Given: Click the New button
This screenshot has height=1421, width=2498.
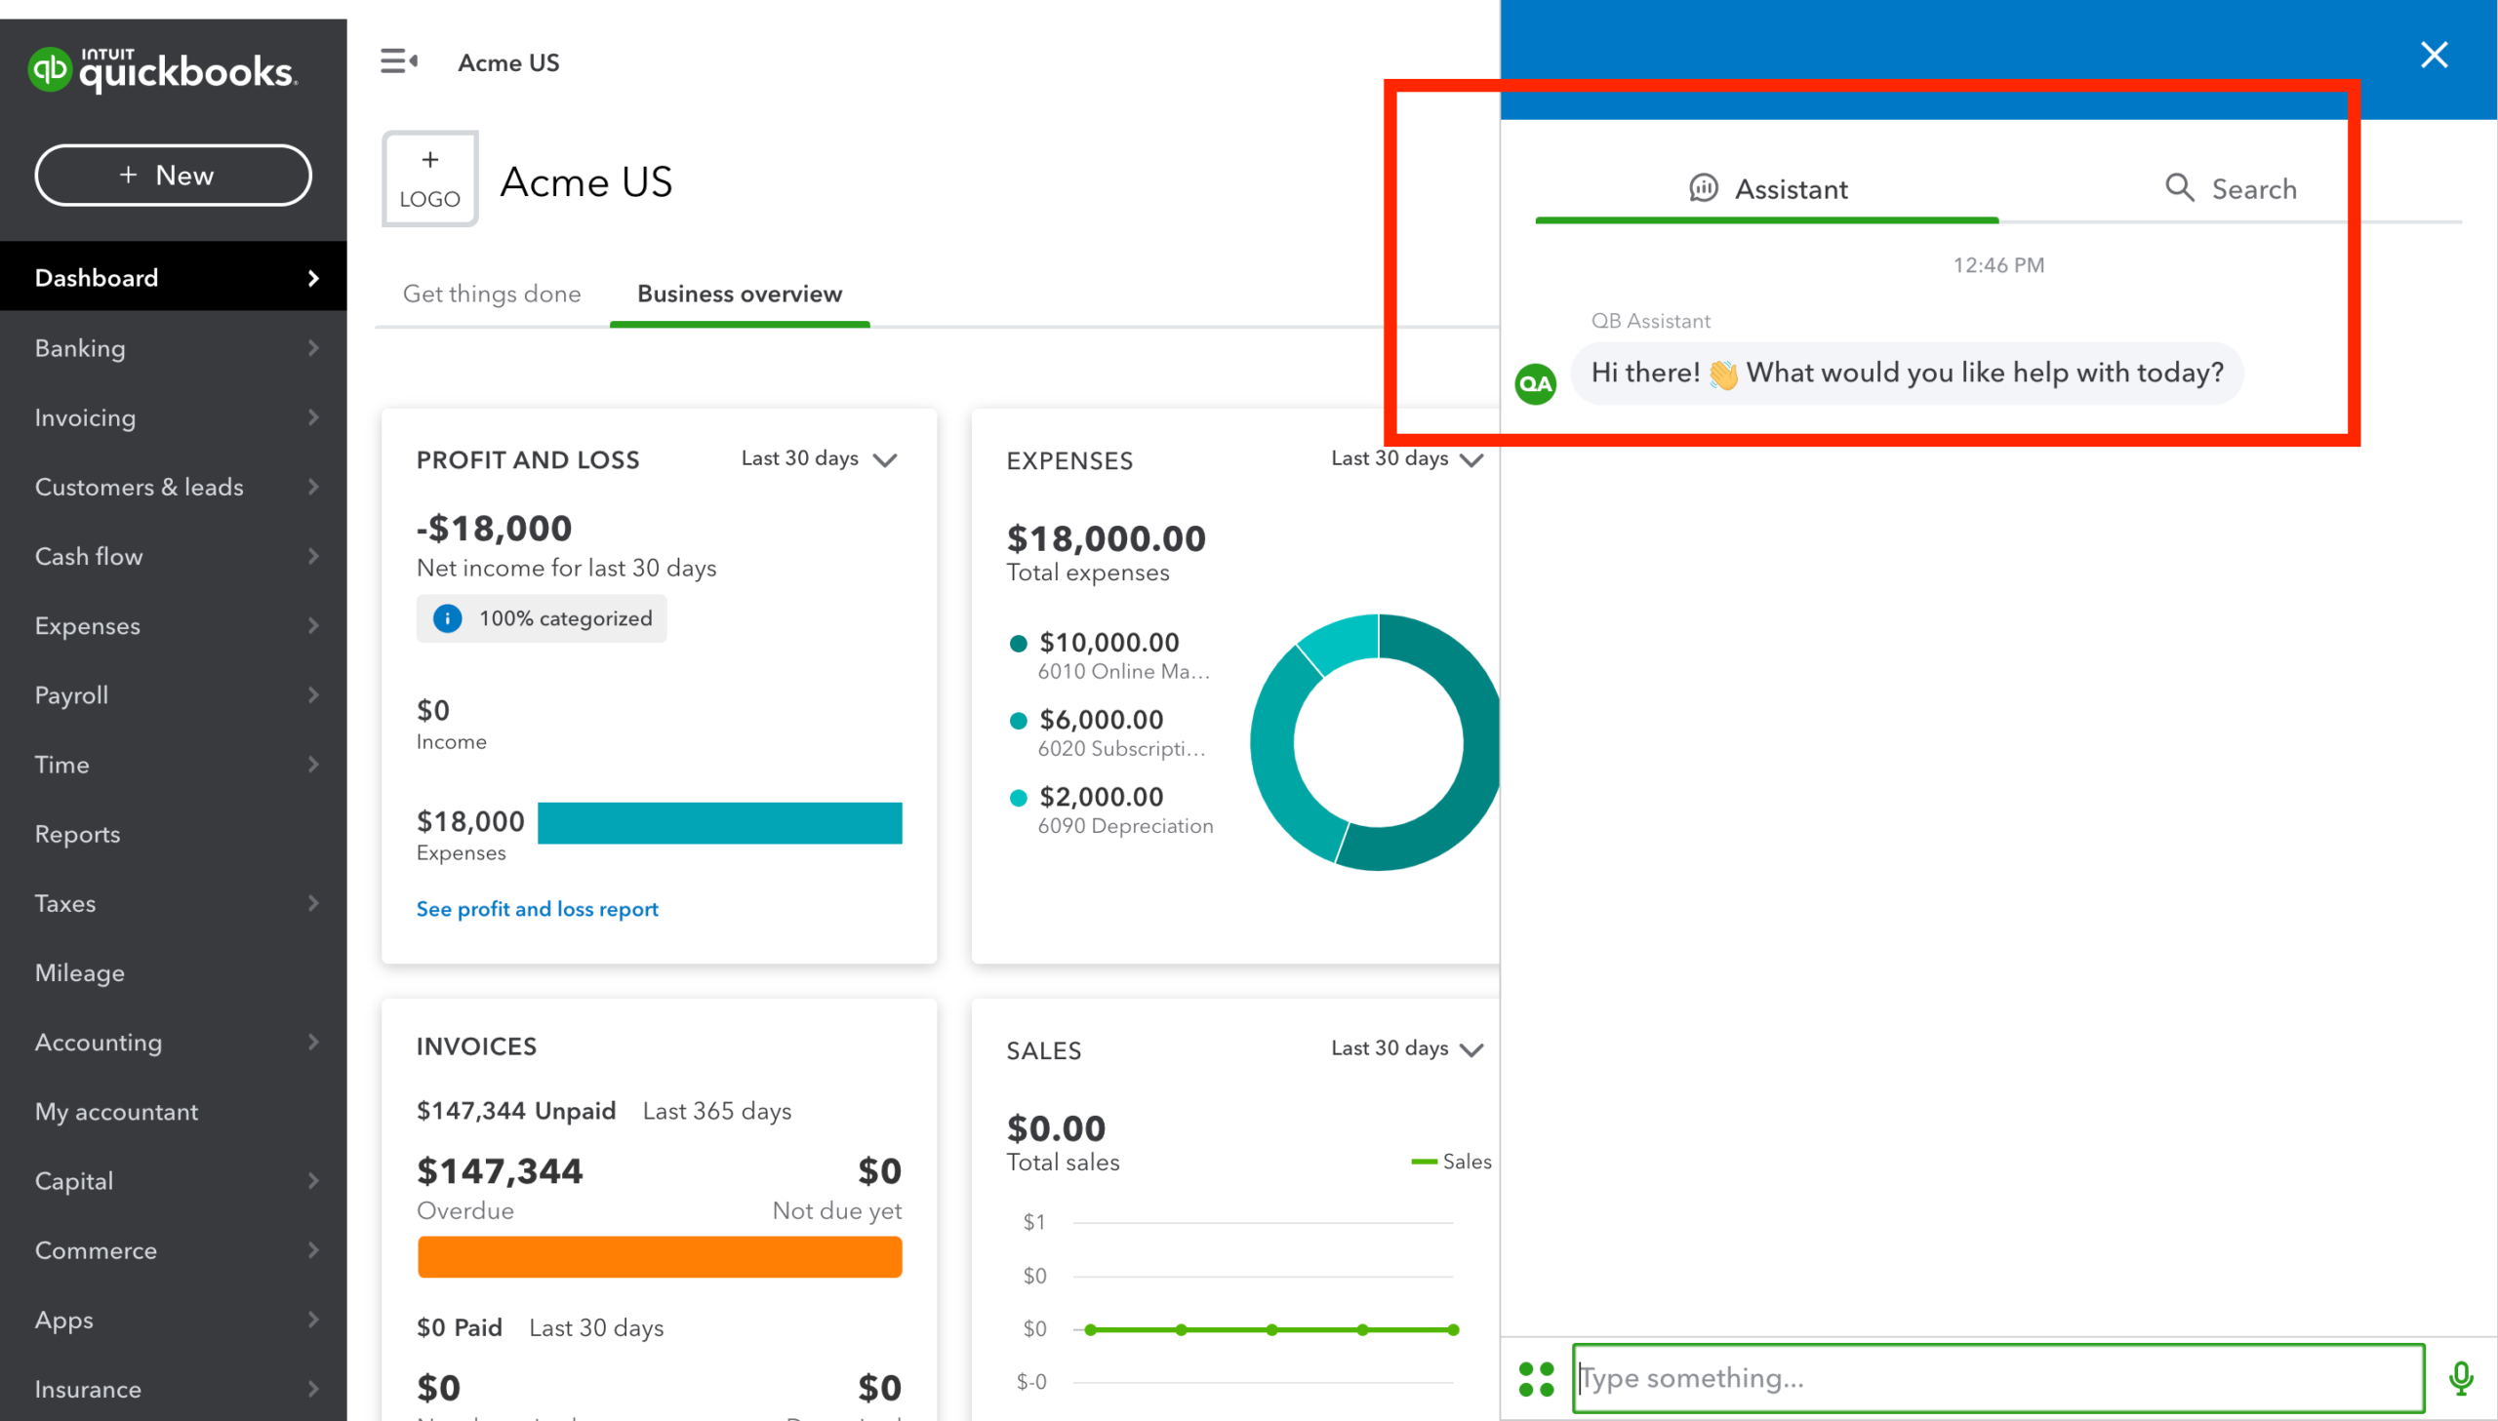Looking at the screenshot, I should [x=173, y=176].
